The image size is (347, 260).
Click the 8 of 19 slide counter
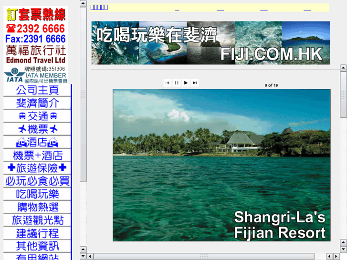271,85
